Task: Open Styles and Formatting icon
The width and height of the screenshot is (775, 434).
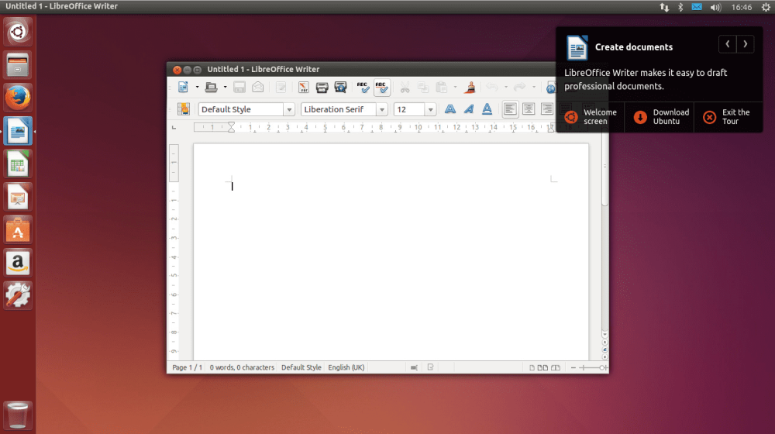Action: [x=184, y=109]
